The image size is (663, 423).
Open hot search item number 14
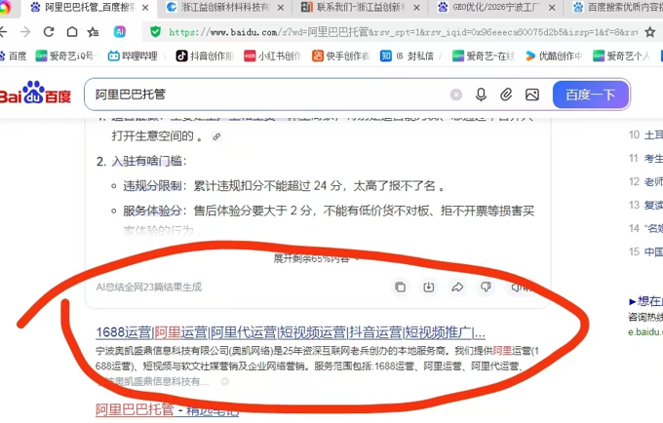(x=645, y=229)
